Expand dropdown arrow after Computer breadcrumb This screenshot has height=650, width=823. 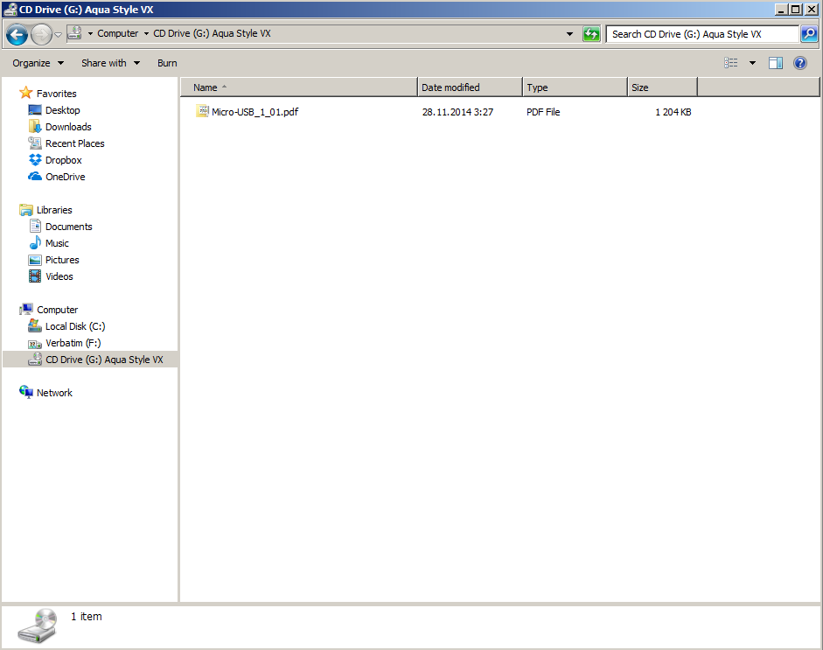pos(146,33)
